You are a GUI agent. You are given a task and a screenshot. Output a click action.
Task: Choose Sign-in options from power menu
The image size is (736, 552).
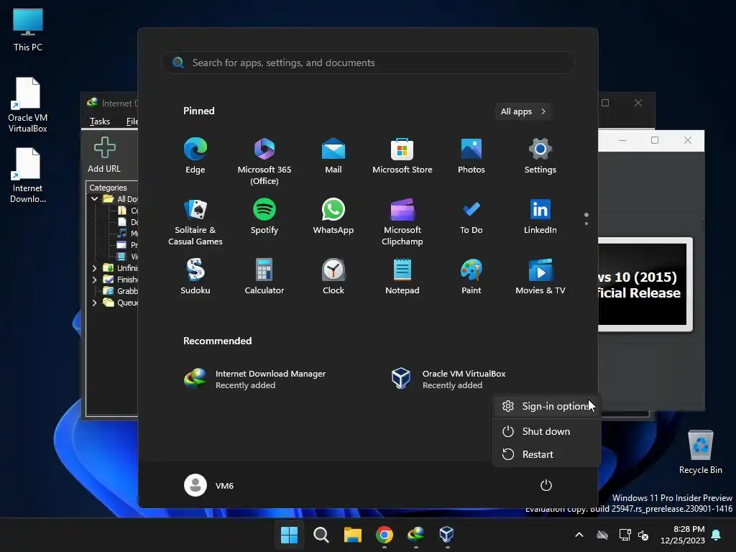tap(546, 406)
